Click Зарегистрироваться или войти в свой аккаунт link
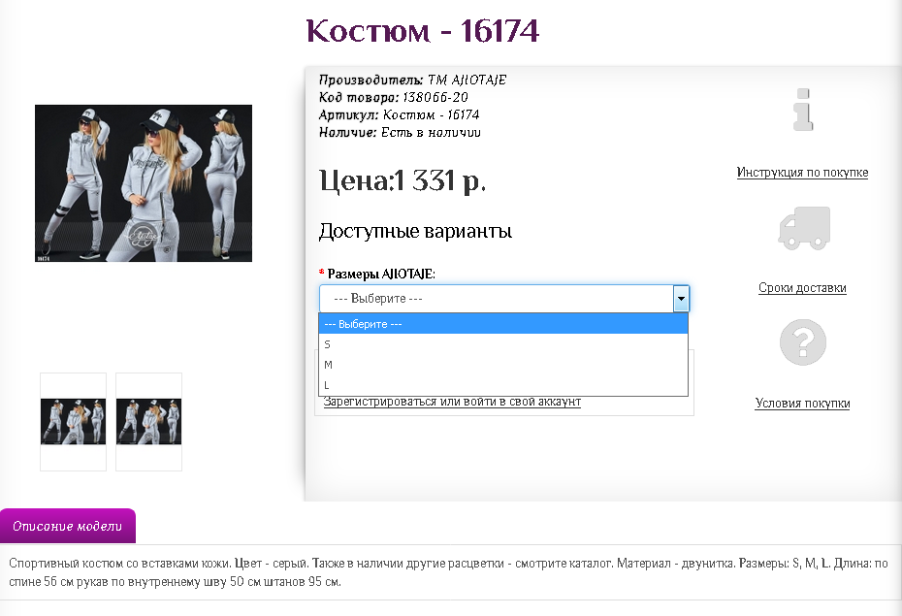 click(452, 402)
